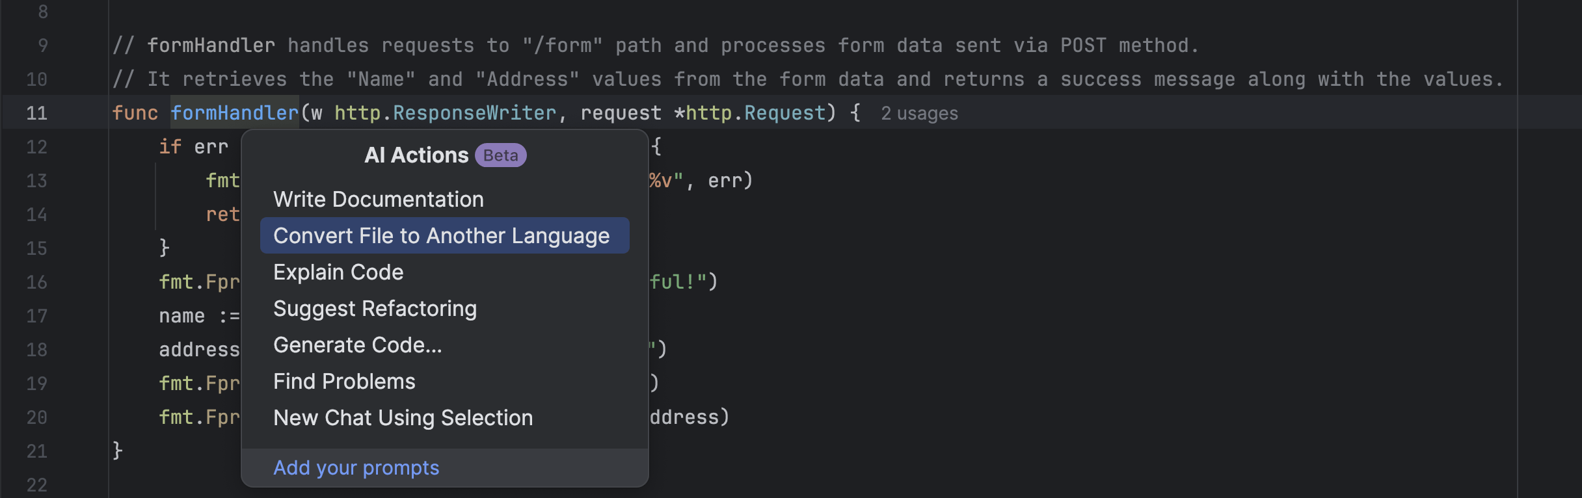
Task: Choose Convert File to Another Language
Action: click(441, 236)
